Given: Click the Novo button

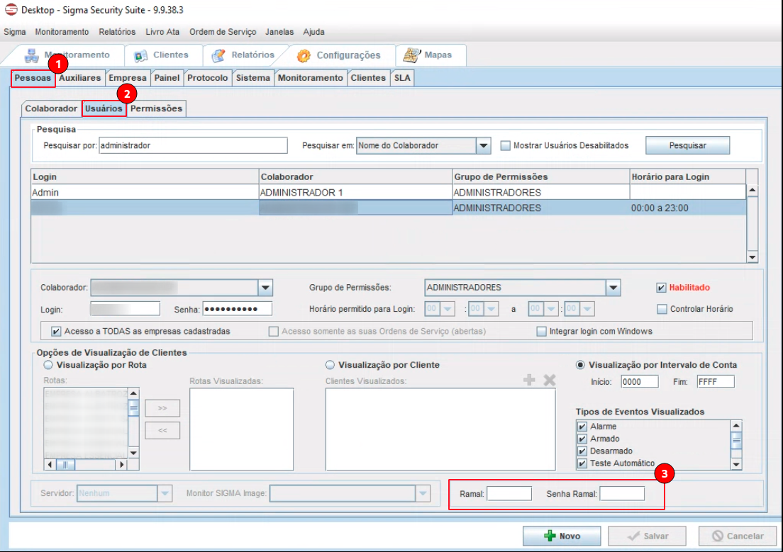Looking at the screenshot, I should 561,536.
